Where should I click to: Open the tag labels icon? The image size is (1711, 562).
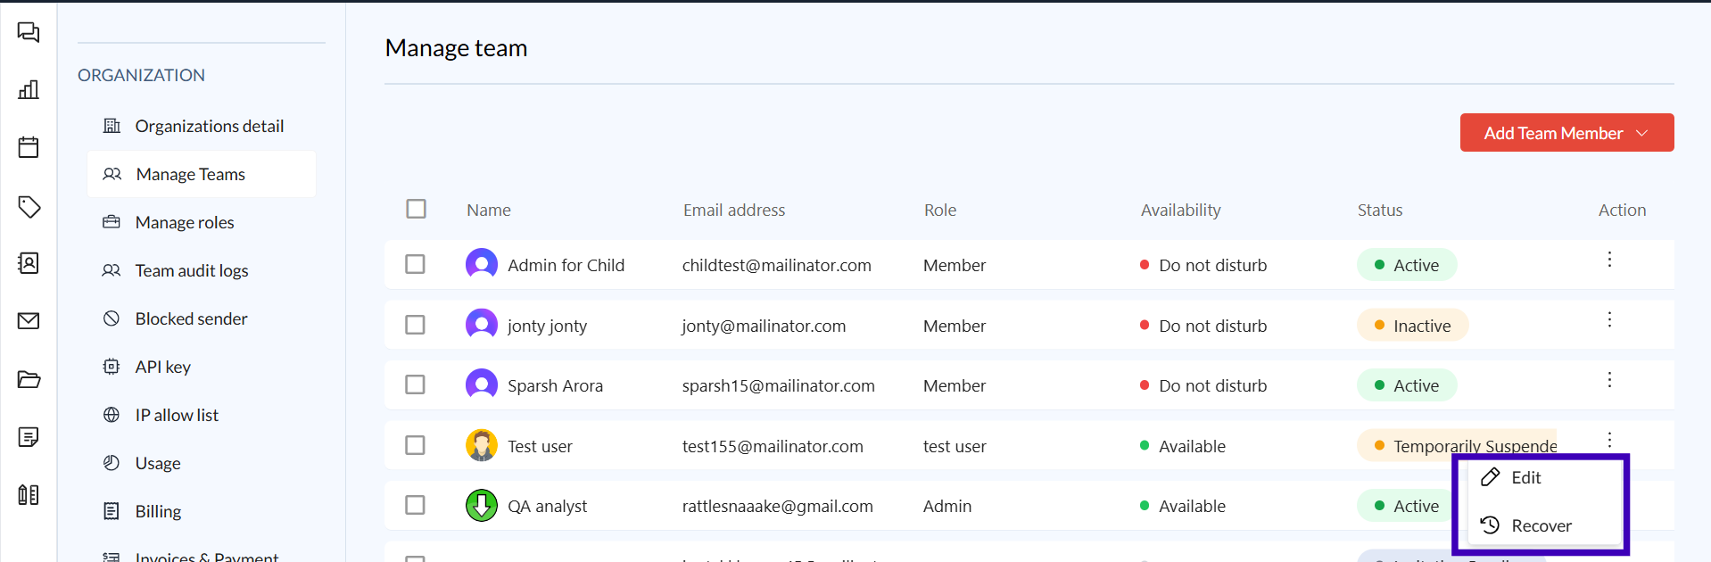pos(29,207)
